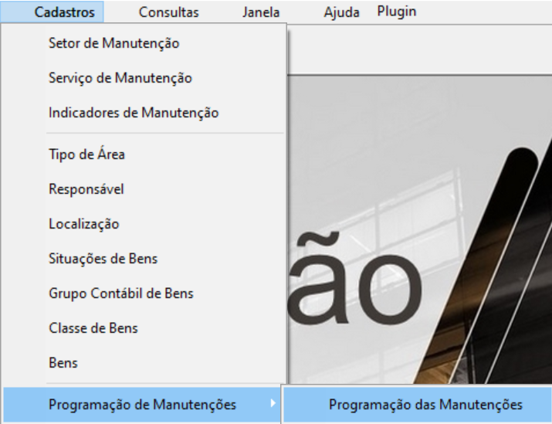Open the Plugin menu
Screen dimensions: 552x424
396,12
